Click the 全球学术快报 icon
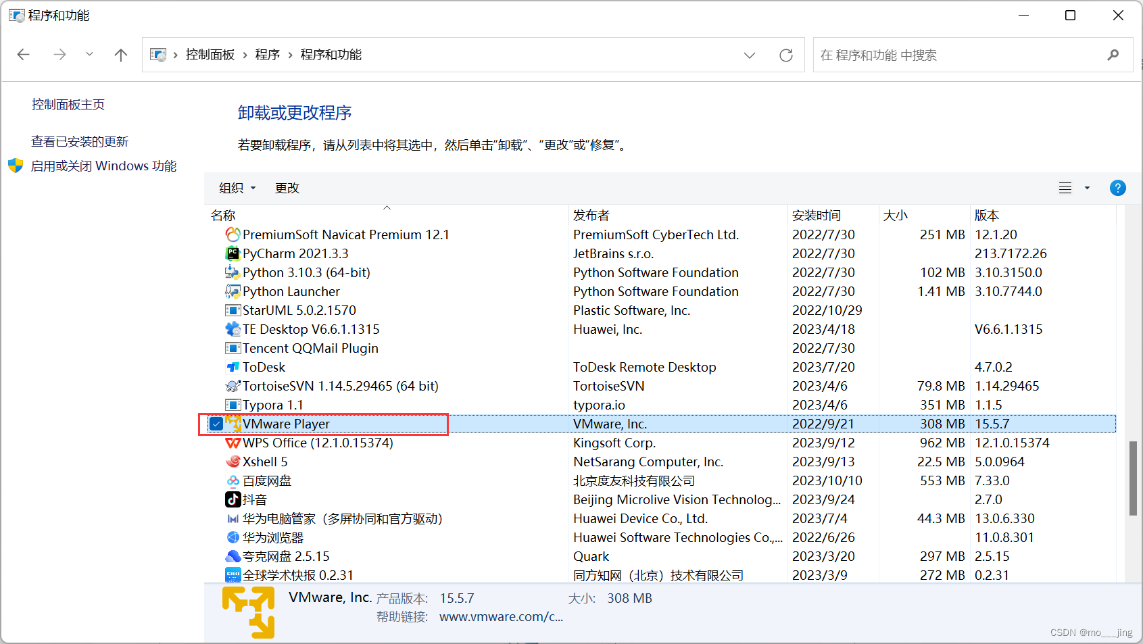Viewport: 1143px width, 644px height. (x=233, y=575)
